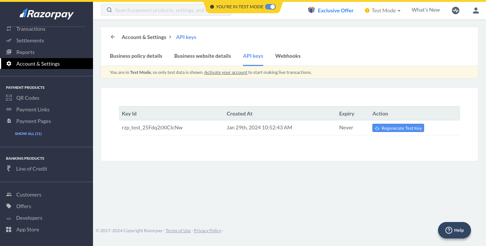Switch off the Test Mode toggle
The height and width of the screenshot is (246, 486).
pyautogui.click(x=271, y=6)
